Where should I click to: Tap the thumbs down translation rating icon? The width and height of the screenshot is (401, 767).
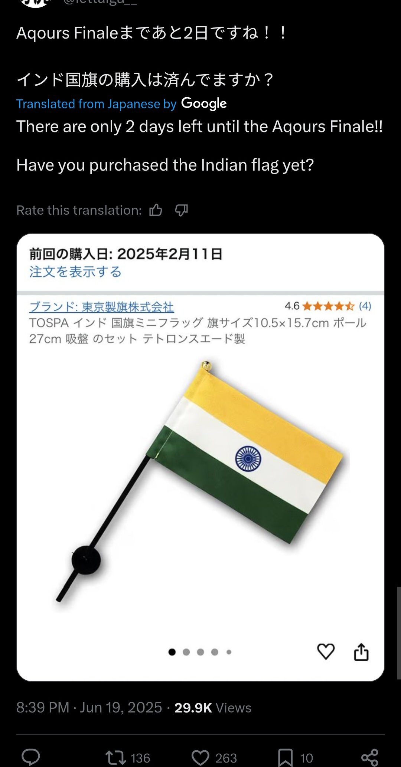tap(181, 210)
